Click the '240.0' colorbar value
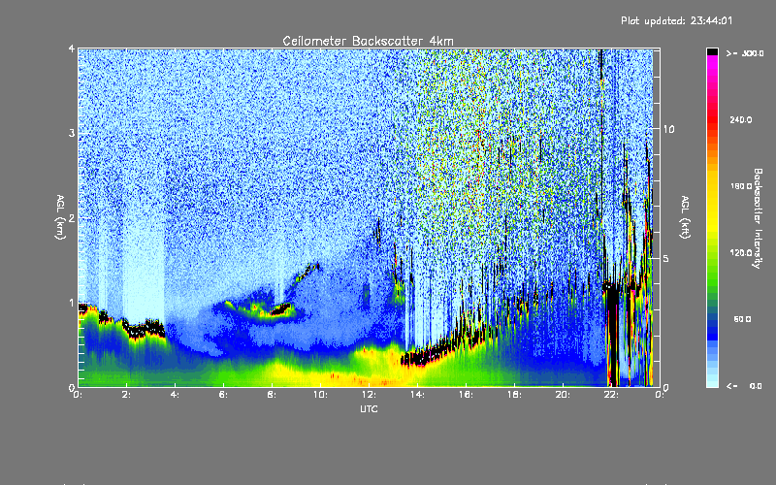Viewport: 776px width, 485px height. (741, 119)
